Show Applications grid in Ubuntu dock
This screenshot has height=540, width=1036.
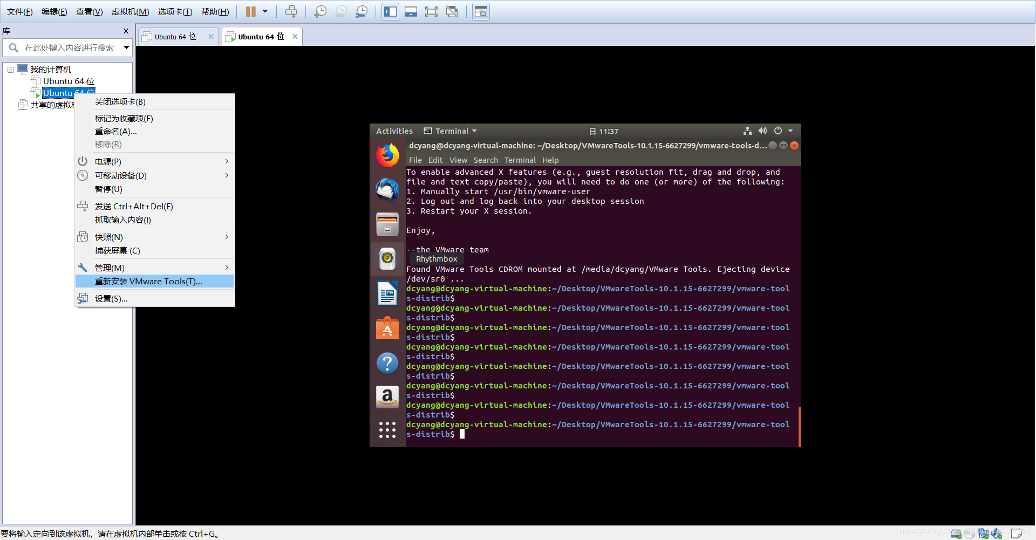coord(387,430)
